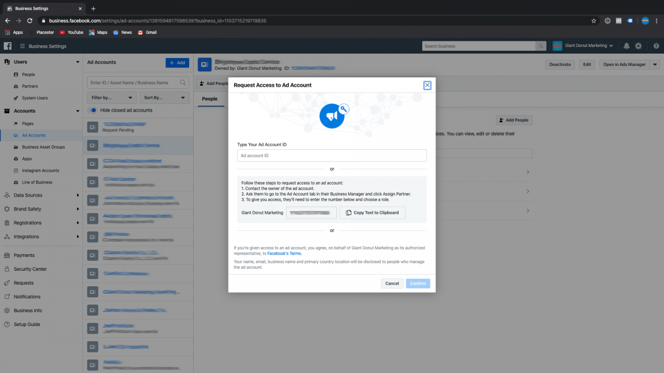Screen dimensions: 664x373
Task: Open the YouTube bookmark
Action: [71, 32]
